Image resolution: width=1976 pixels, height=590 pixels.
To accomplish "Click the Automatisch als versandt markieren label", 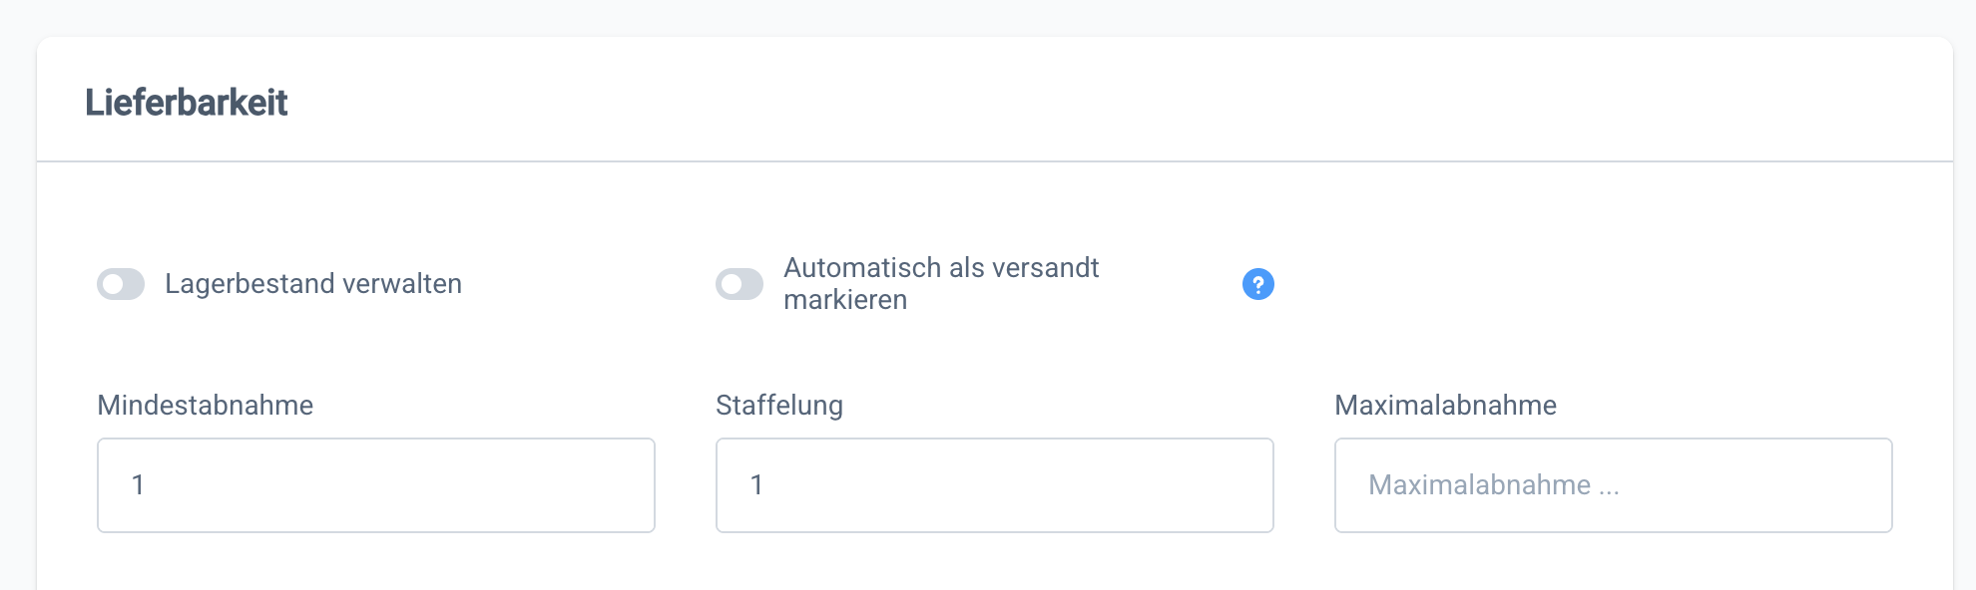I will tap(940, 284).
